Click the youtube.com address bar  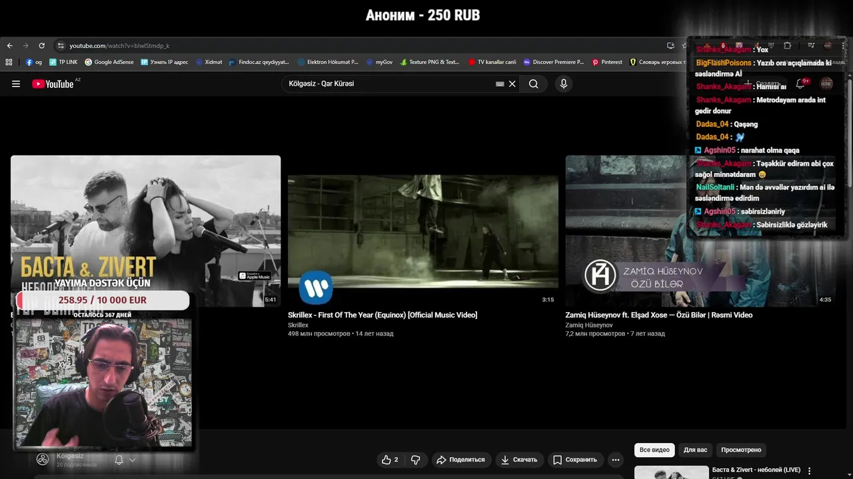pyautogui.click(x=360, y=46)
